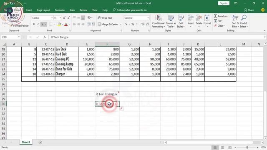The width and height of the screenshot is (267, 150).
Task: Open Sort & Filter
Action: pyautogui.click(x=235, y=21)
